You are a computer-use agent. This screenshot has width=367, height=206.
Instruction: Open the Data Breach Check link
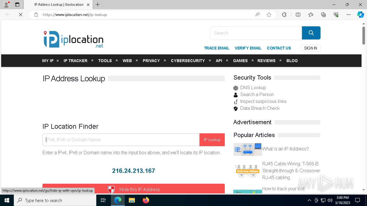(x=260, y=108)
